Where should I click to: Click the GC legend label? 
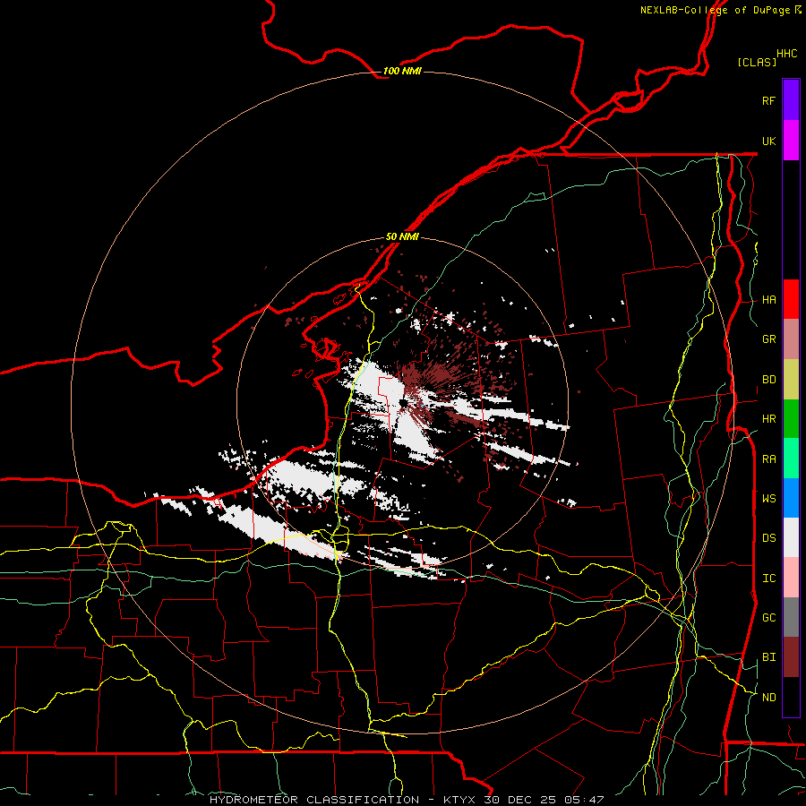click(768, 618)
